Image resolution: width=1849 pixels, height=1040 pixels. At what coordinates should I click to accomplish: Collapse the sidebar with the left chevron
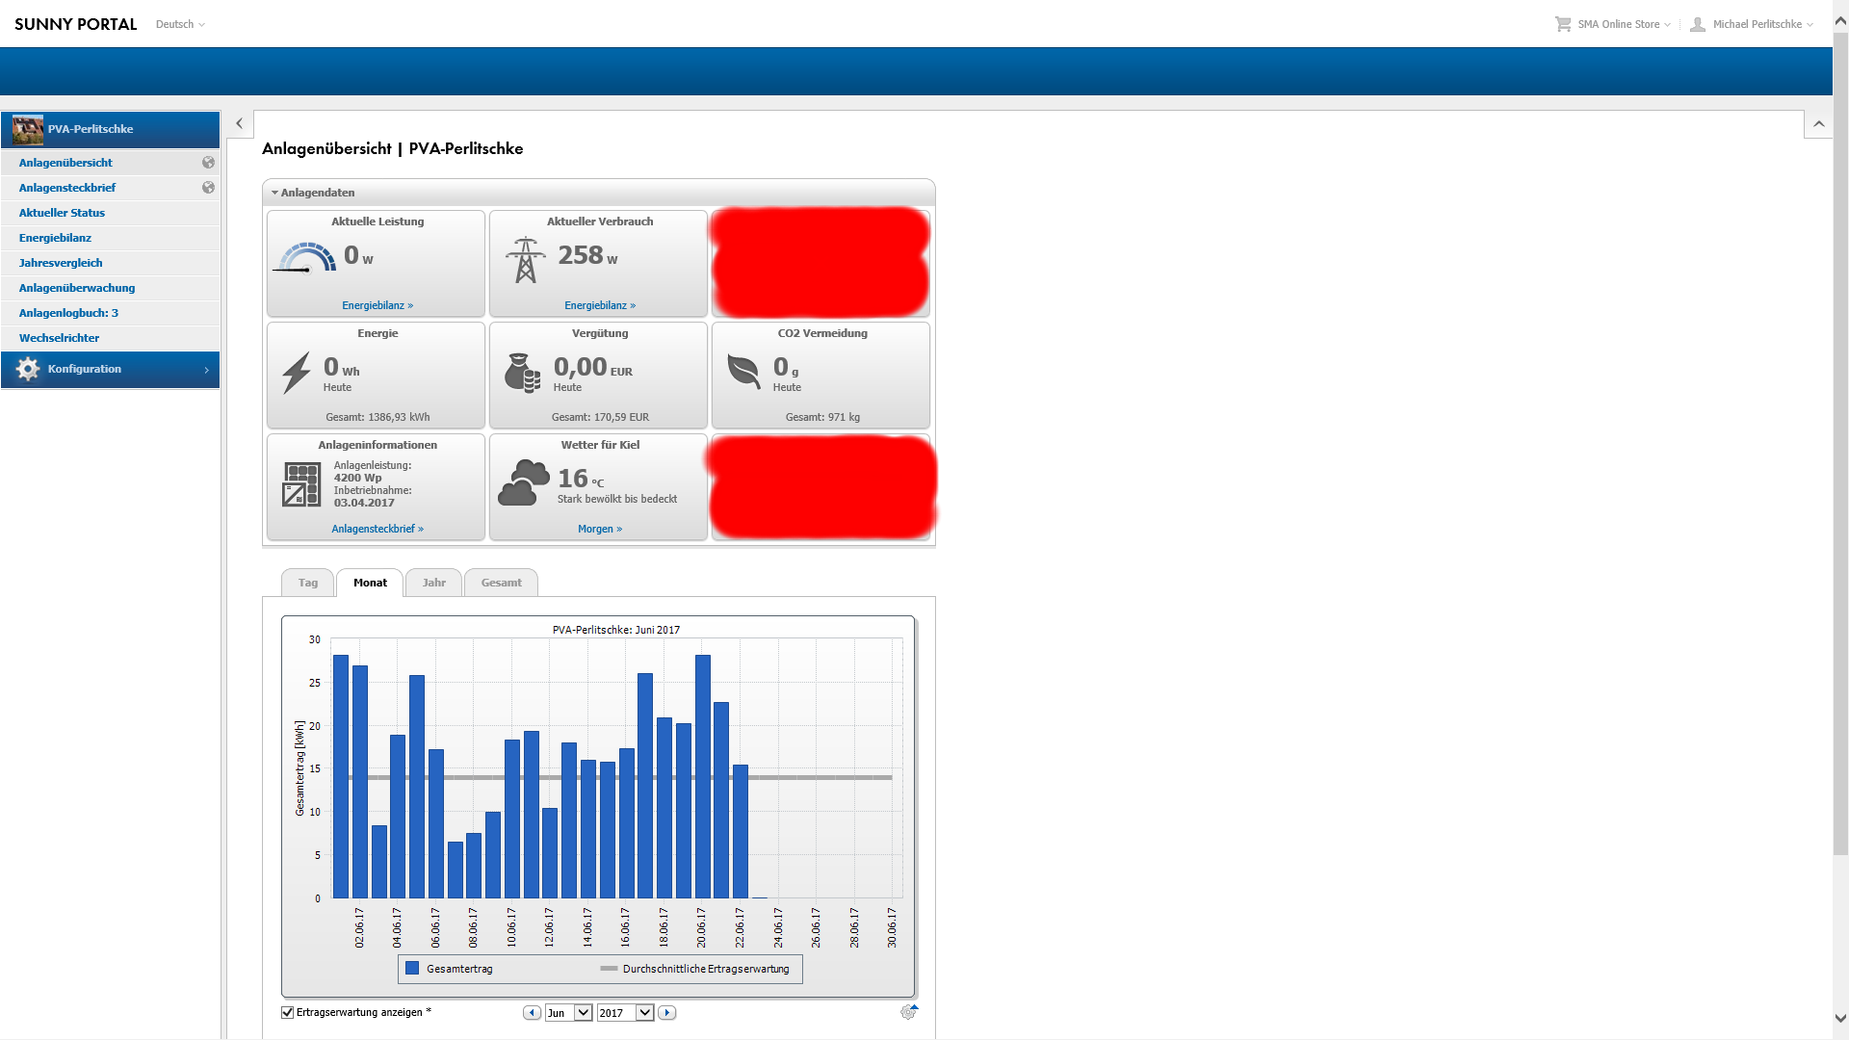pyautogui.click(x=239, y=123)
